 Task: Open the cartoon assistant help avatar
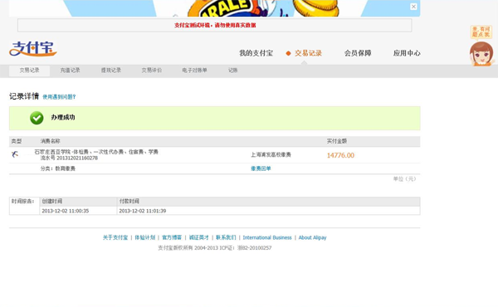tap(481, 54)
